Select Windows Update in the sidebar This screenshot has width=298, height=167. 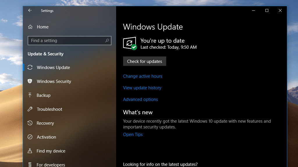point(54,67)
